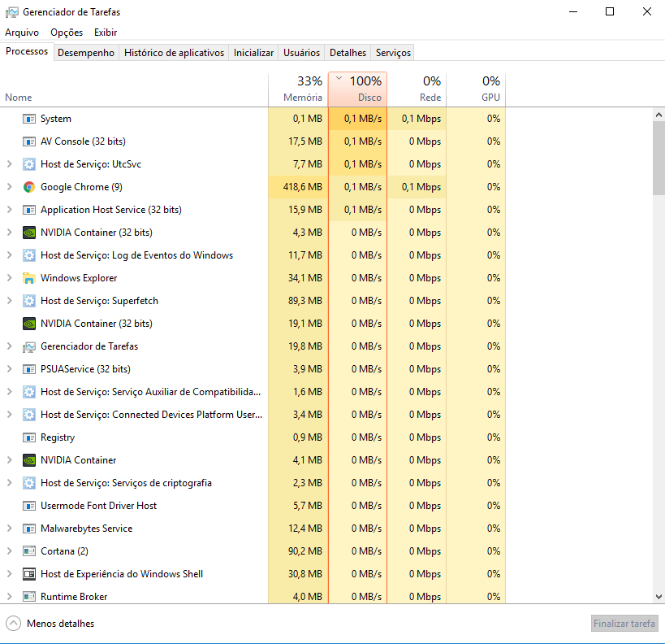The width and height of the screenshot is (665, 644).
Task: Go to the Inicializar tab
Action: (x=253, y=53)
